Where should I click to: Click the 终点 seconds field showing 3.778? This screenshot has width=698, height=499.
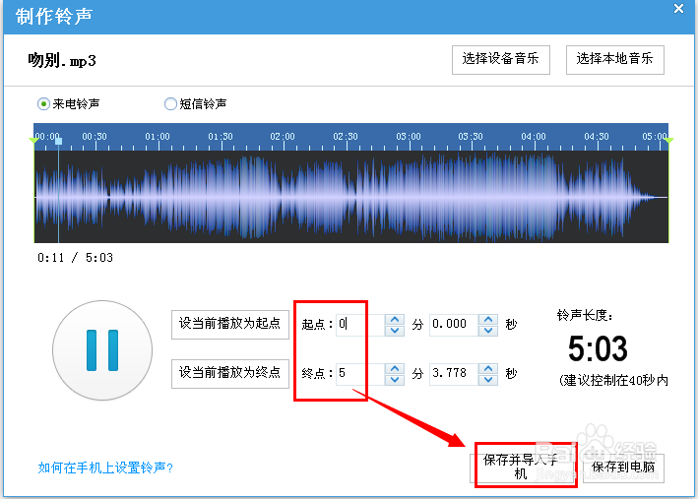coord(454,373)
